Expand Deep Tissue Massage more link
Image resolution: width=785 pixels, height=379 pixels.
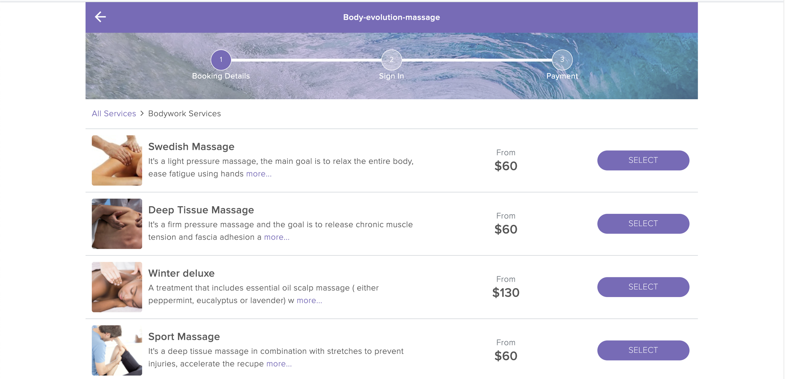tap(277, 237)
